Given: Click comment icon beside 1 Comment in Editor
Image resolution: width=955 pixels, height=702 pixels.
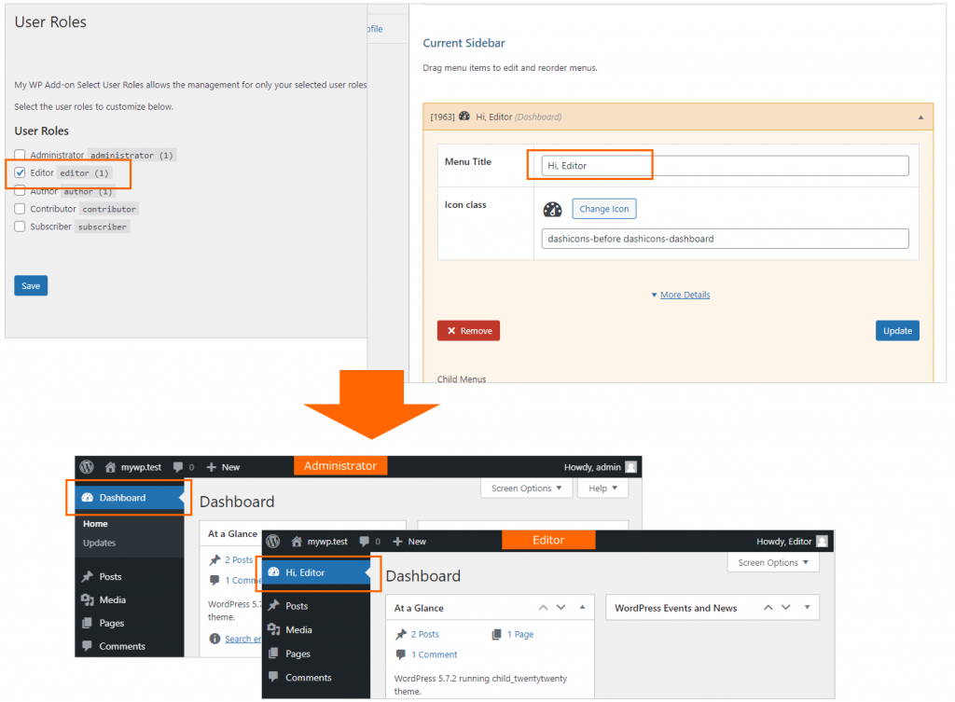Looking at the screenshot, I should click(401, 654).
